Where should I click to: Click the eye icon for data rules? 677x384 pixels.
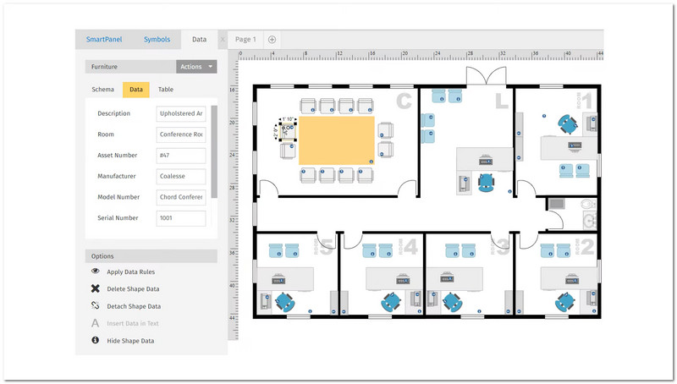tap(96, 272)
